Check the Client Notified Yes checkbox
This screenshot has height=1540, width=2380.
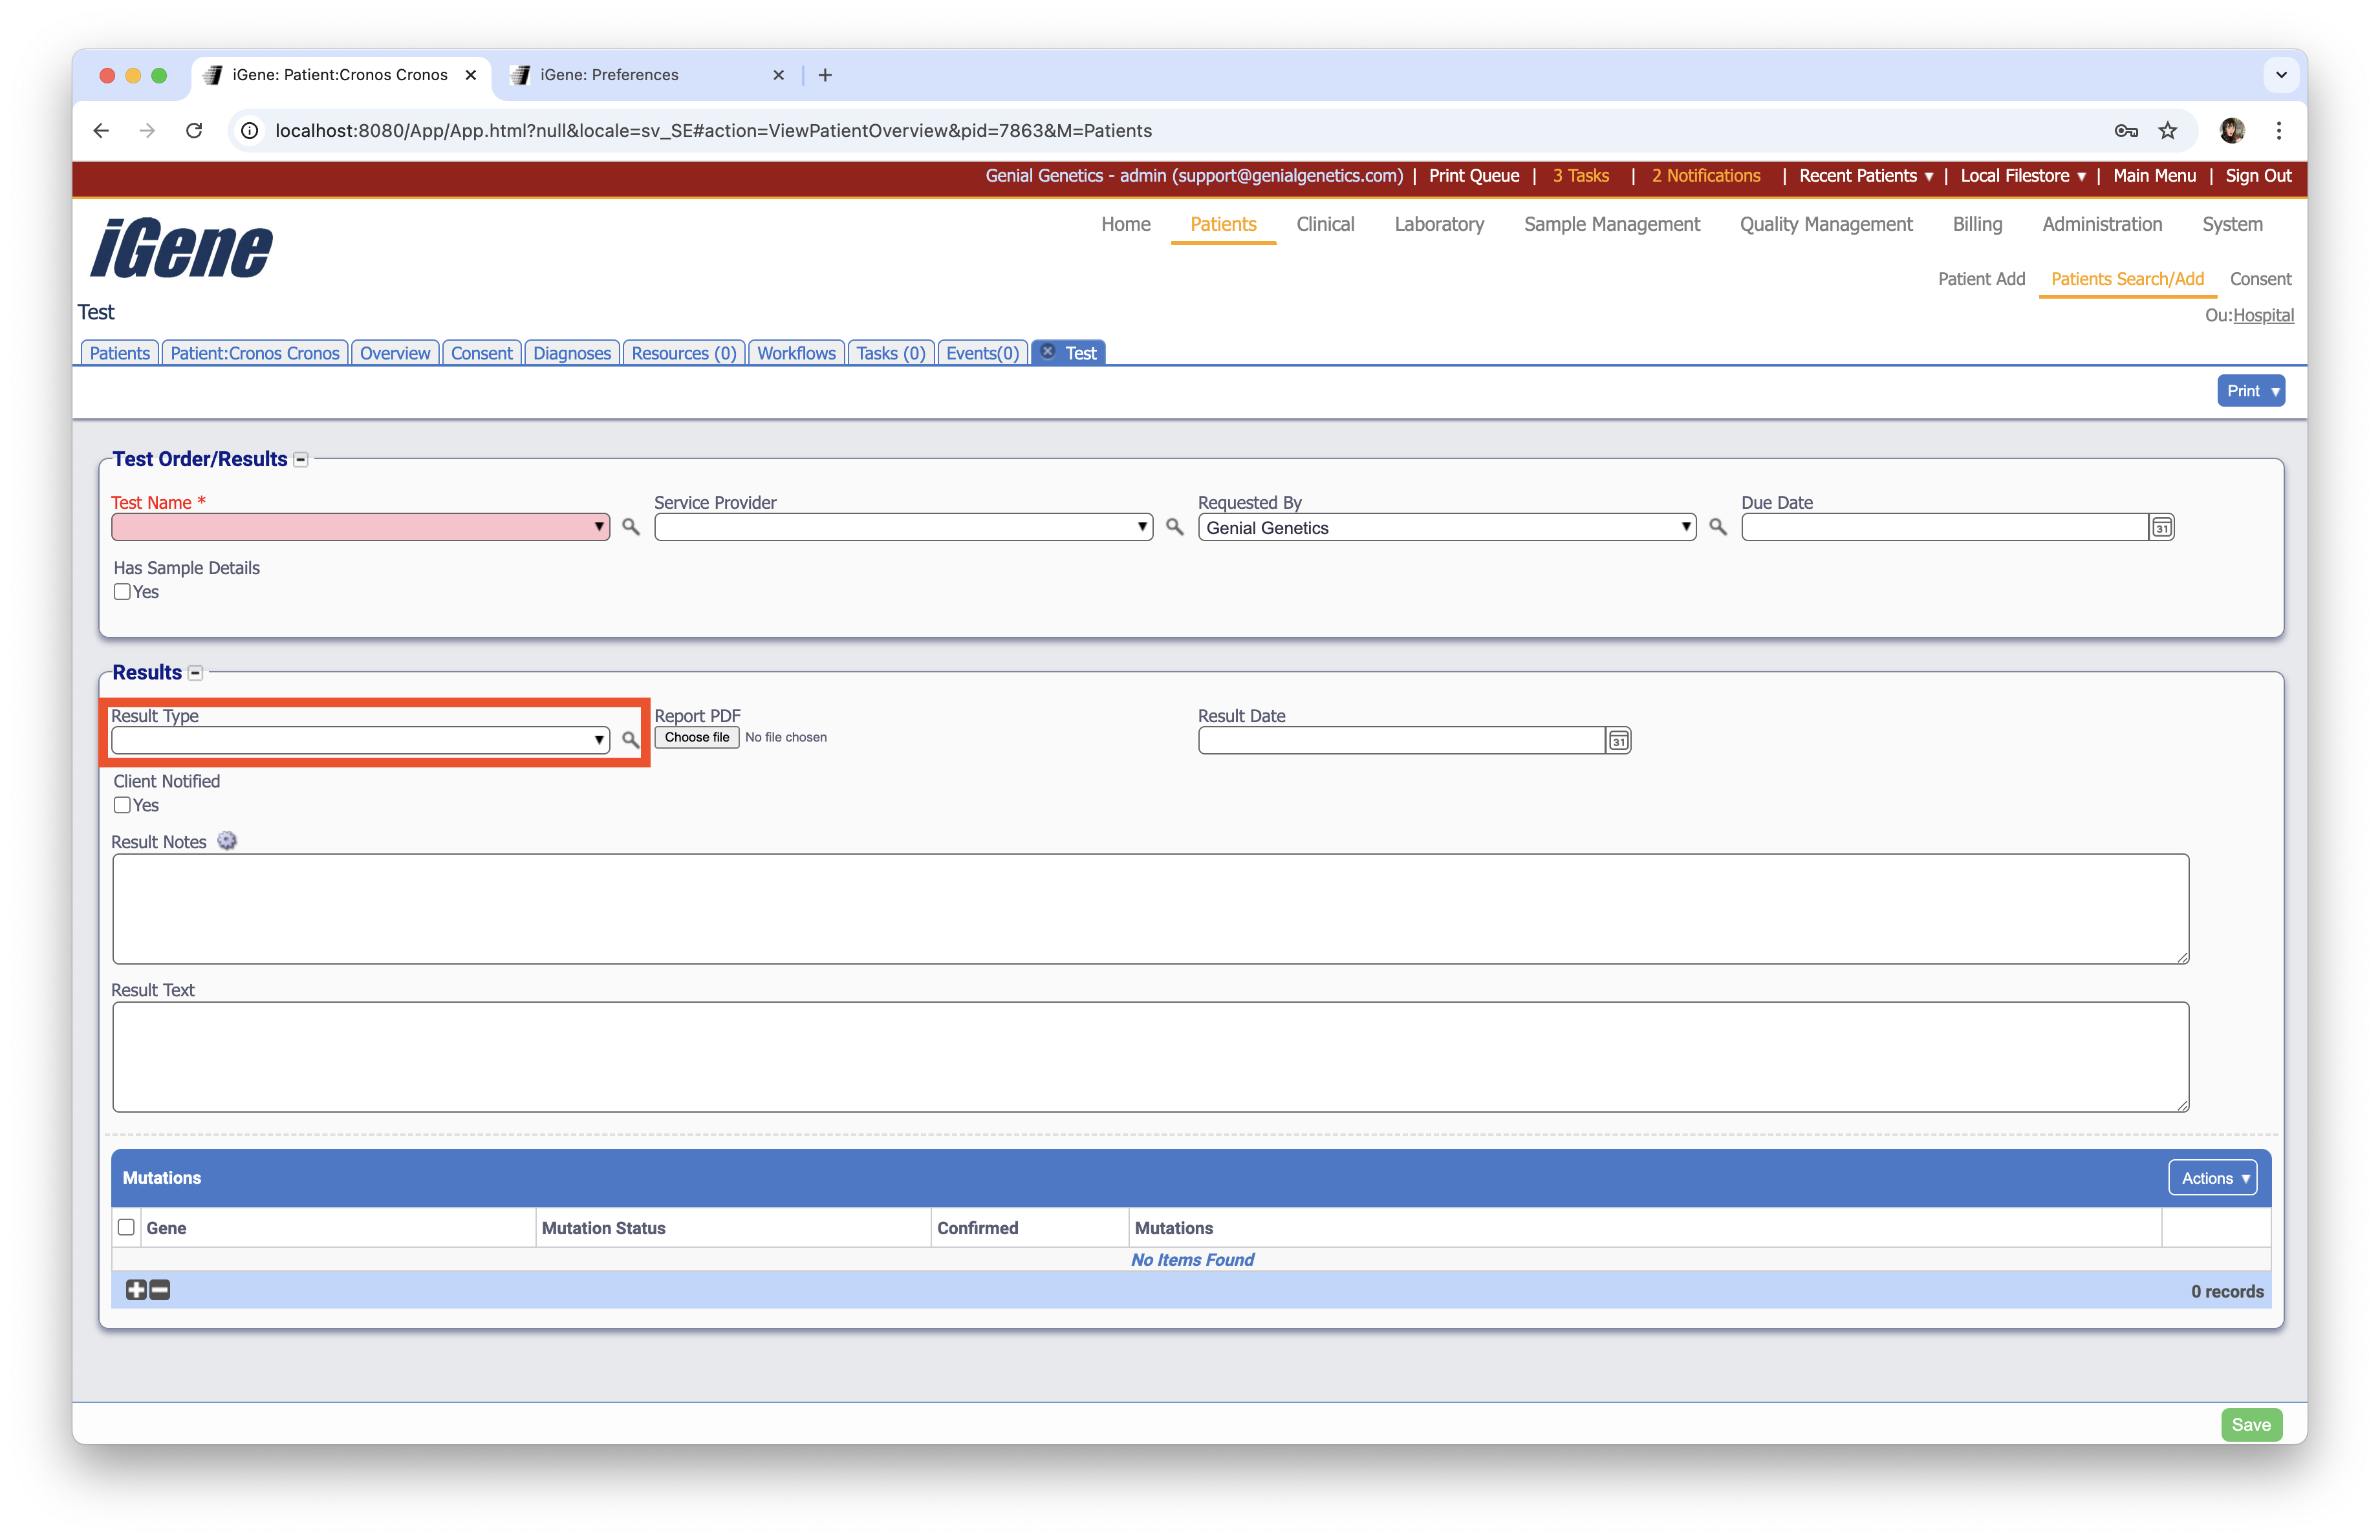pyautogui.click(x=122, y=806)
